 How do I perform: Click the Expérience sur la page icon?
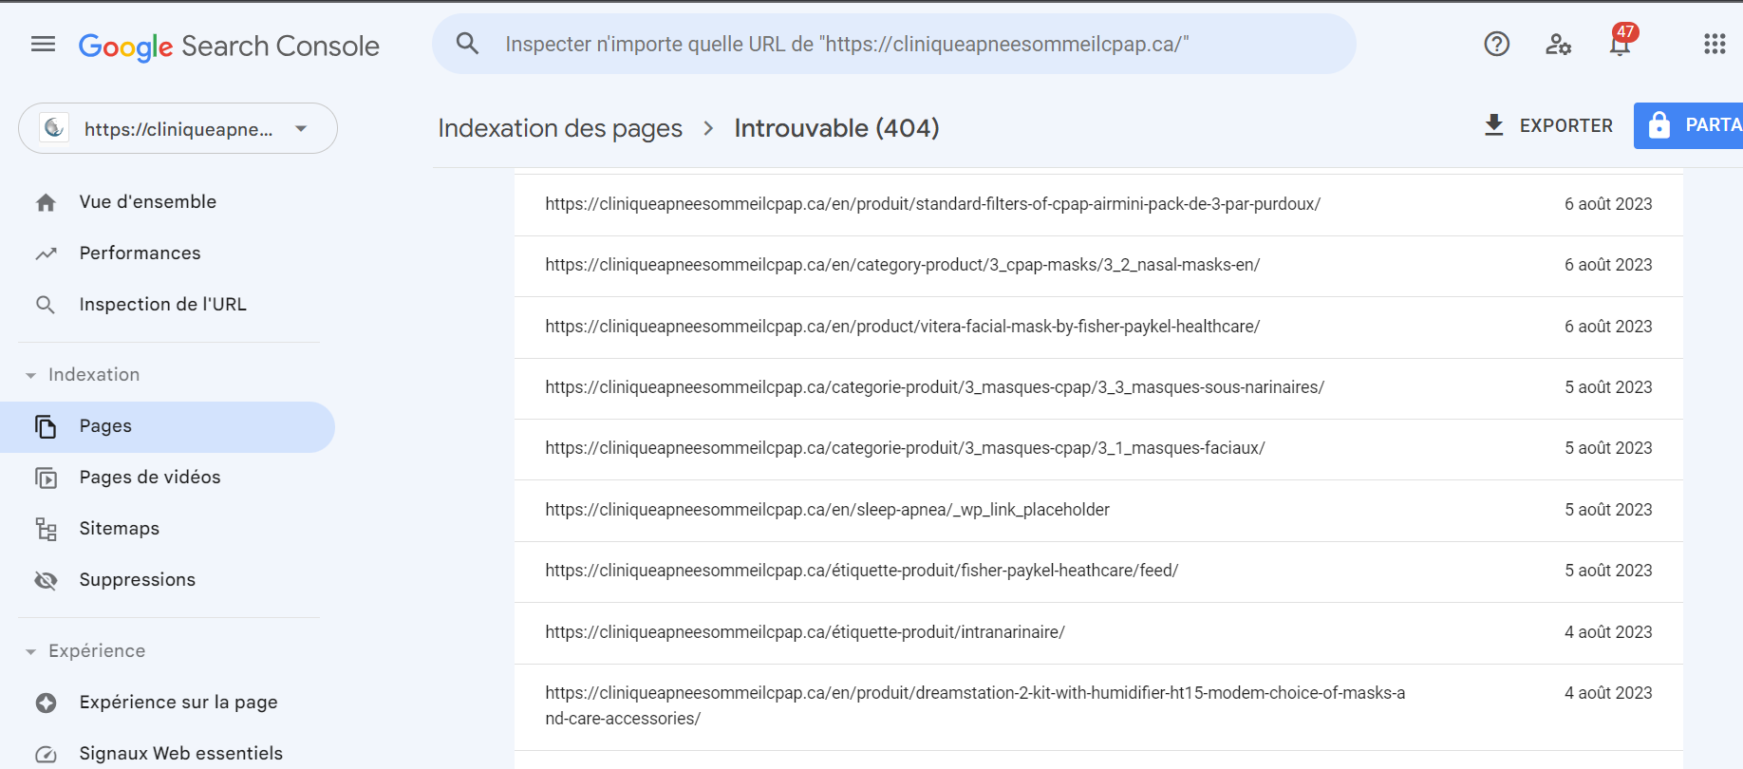pyautogui.click(x=46, y=703)
